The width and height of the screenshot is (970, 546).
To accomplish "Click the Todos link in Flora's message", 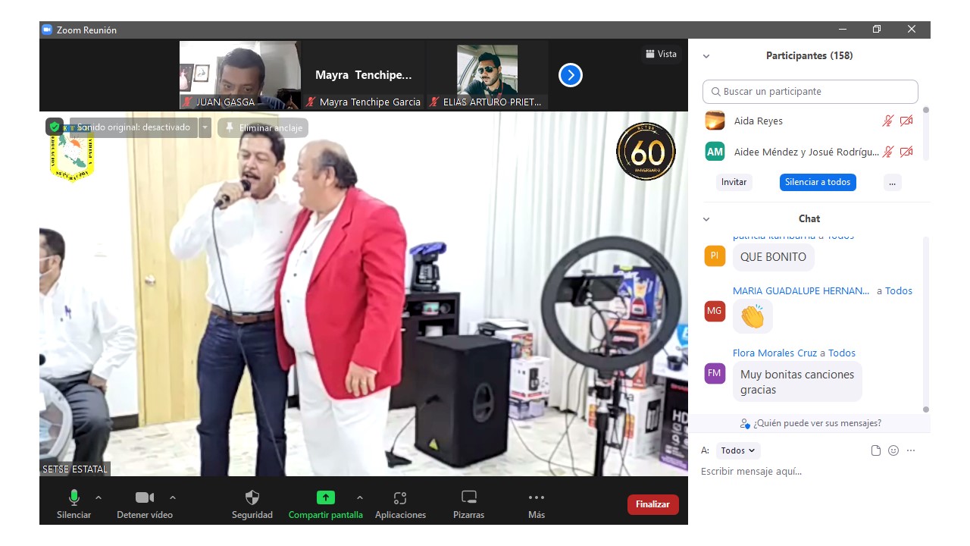I will (x=842, y=353).
